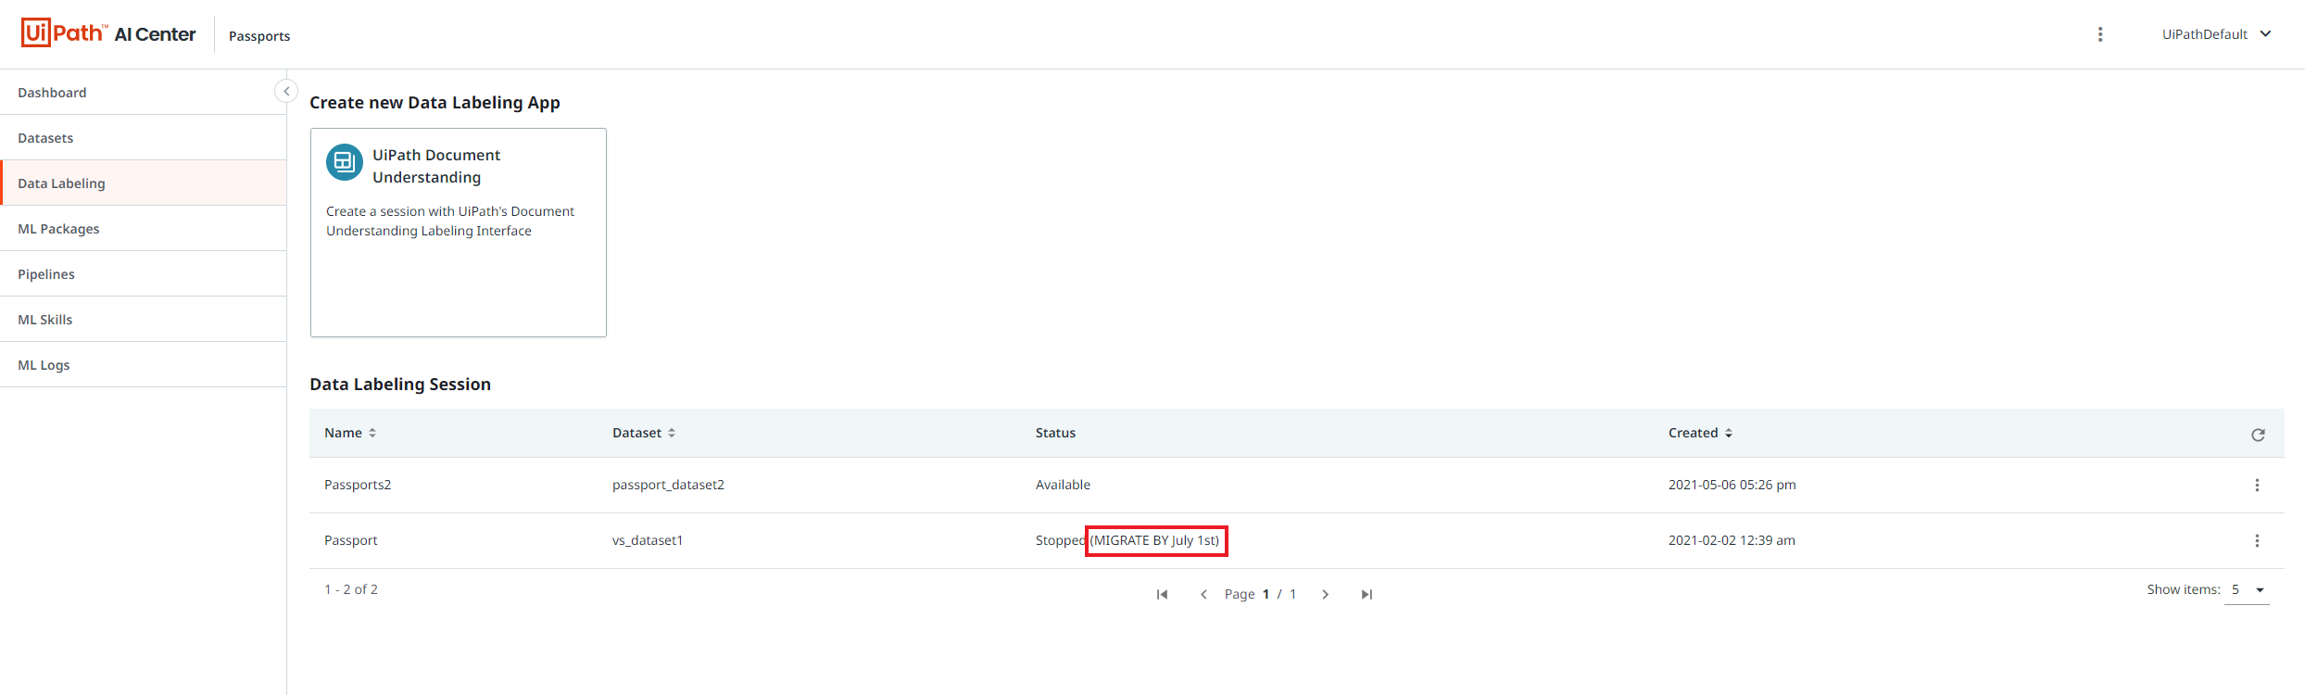Click the 2021-02-02 12:39 am created date
Screen dimensions: 2305x695
coord(1732,540)
